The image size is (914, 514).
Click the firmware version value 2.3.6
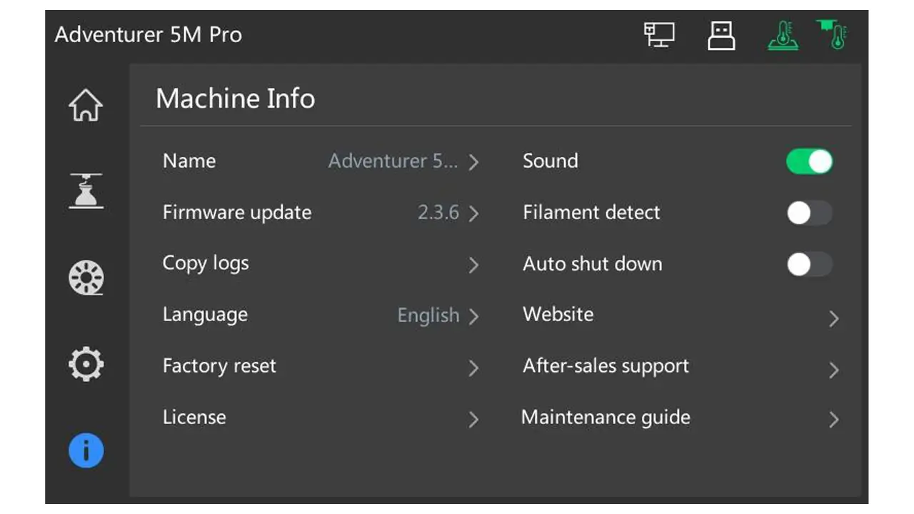pyautogui.click(x=438, y=213)
